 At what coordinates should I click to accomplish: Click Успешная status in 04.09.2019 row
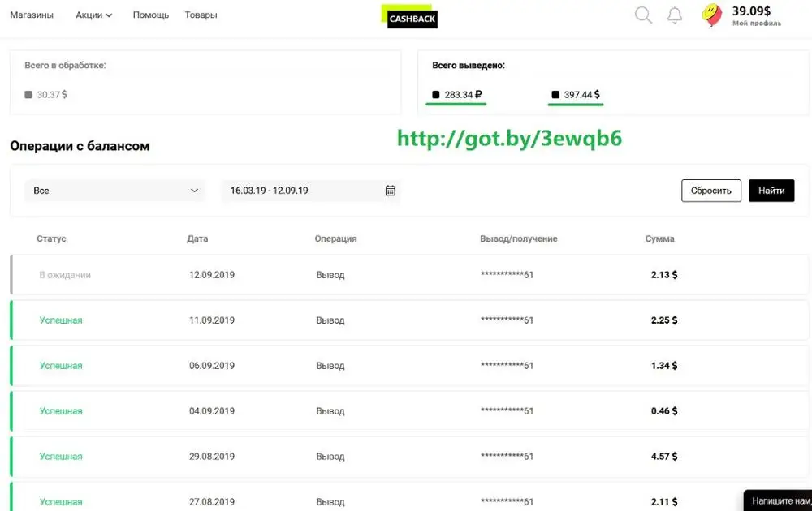click(x=61, y=411)
